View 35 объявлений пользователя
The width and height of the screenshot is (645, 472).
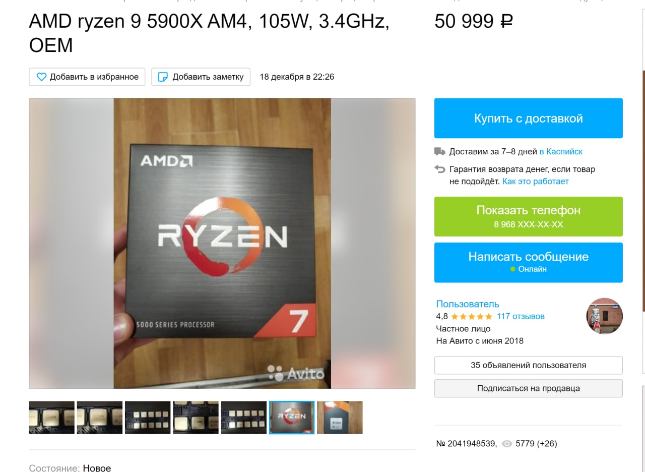[x=529, y=365]
